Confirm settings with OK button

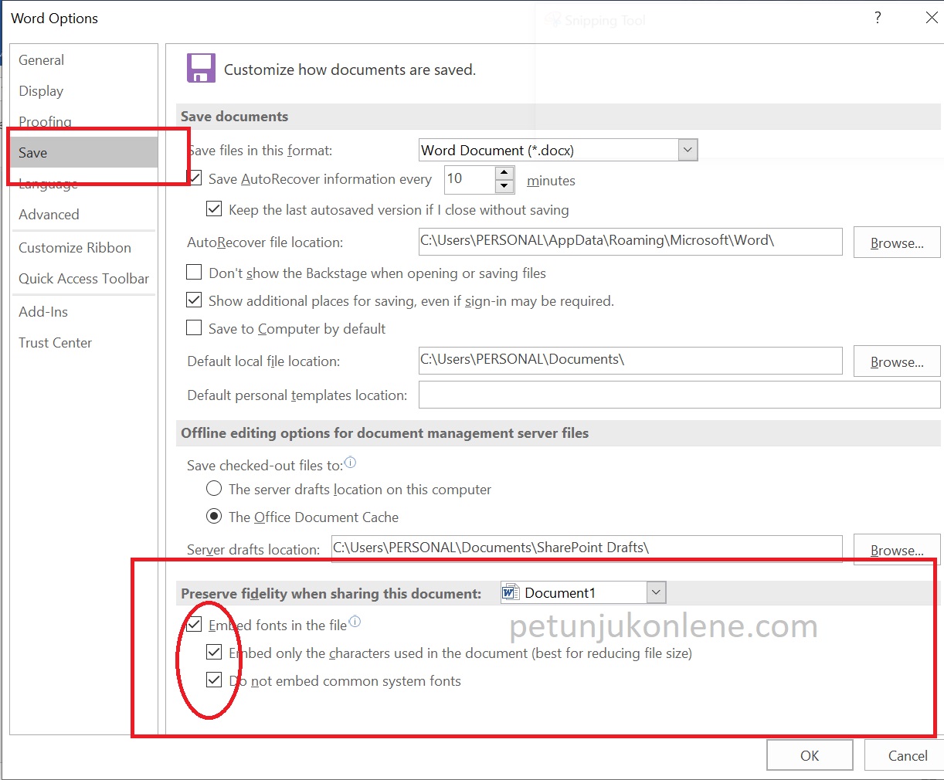click(x=810, y=755)
